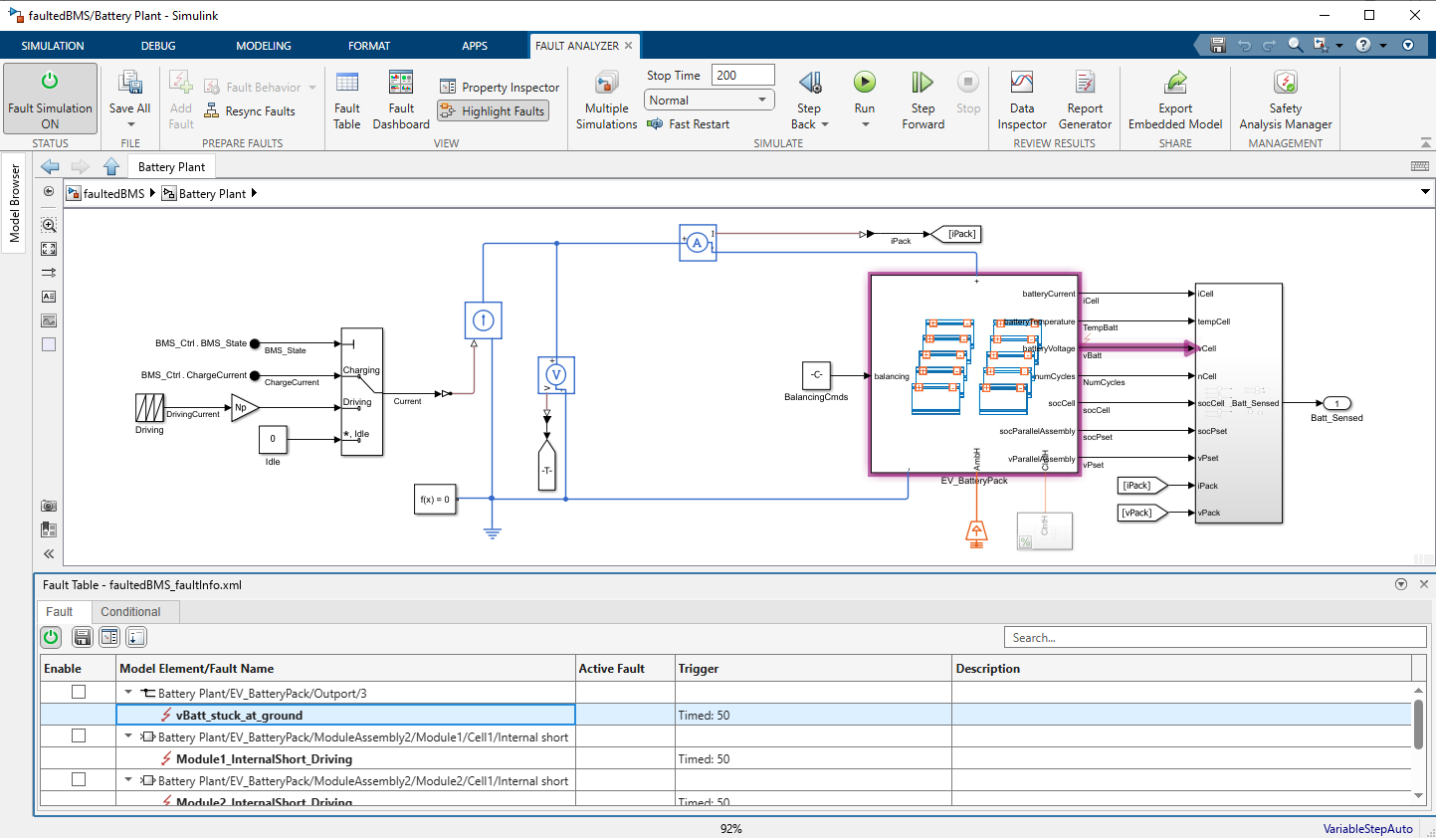Click the Step Back icon
This screenshot has height=838, width=1436.
point(810,83)
